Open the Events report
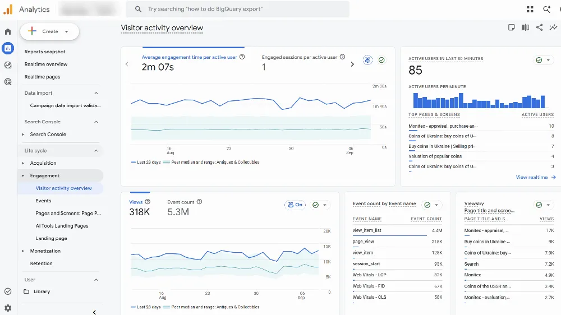This screenshot has height=315, width=561. (43, 201)
